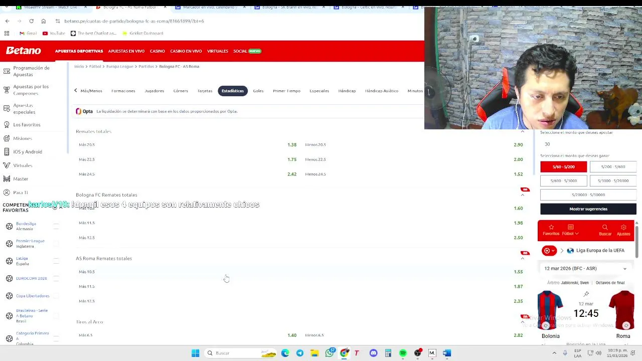642x361 pixels.
Task: Click the Los favoritos star icon
Action: pyautogui.click(x=7, y=124)
